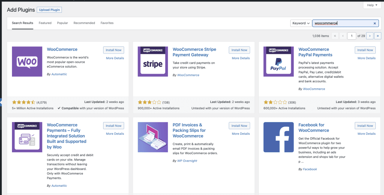Jump to the first results page
The height and width of the screenshot is (195, 384).
(335, 36)
